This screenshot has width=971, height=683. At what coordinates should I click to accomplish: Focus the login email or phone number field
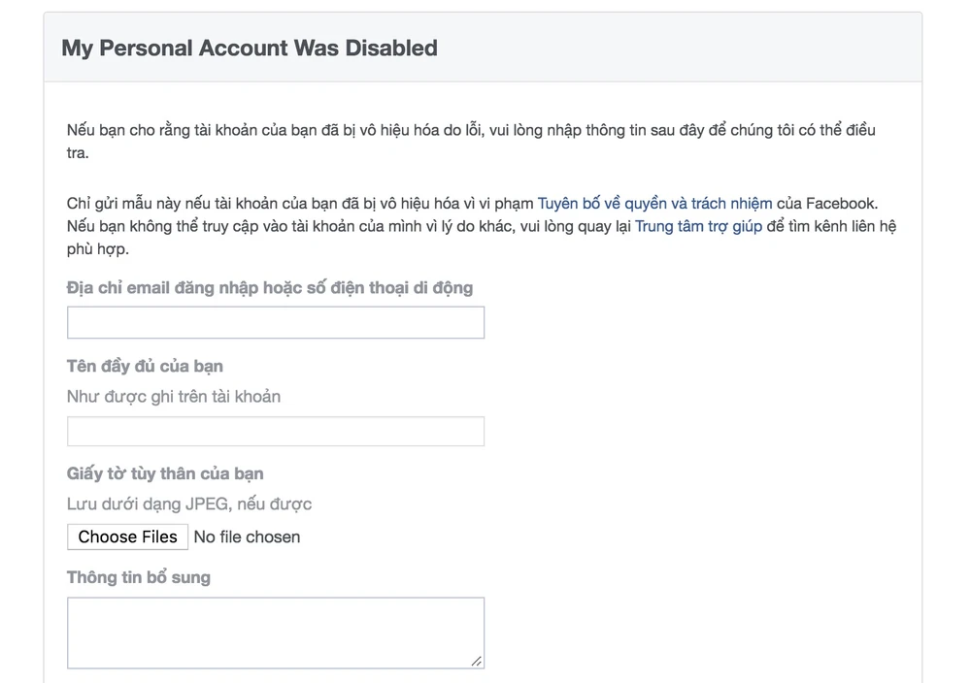pyautogui.click(x=275, y=323)
